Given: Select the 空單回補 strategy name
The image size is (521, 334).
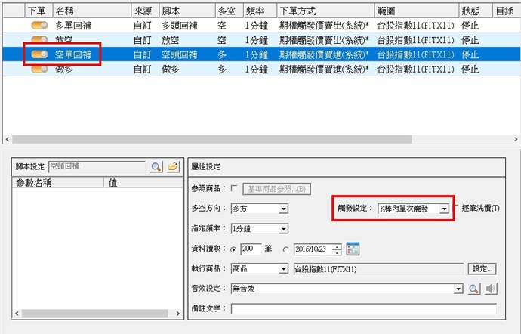Looking at the screenshot, I should point(73,54).
